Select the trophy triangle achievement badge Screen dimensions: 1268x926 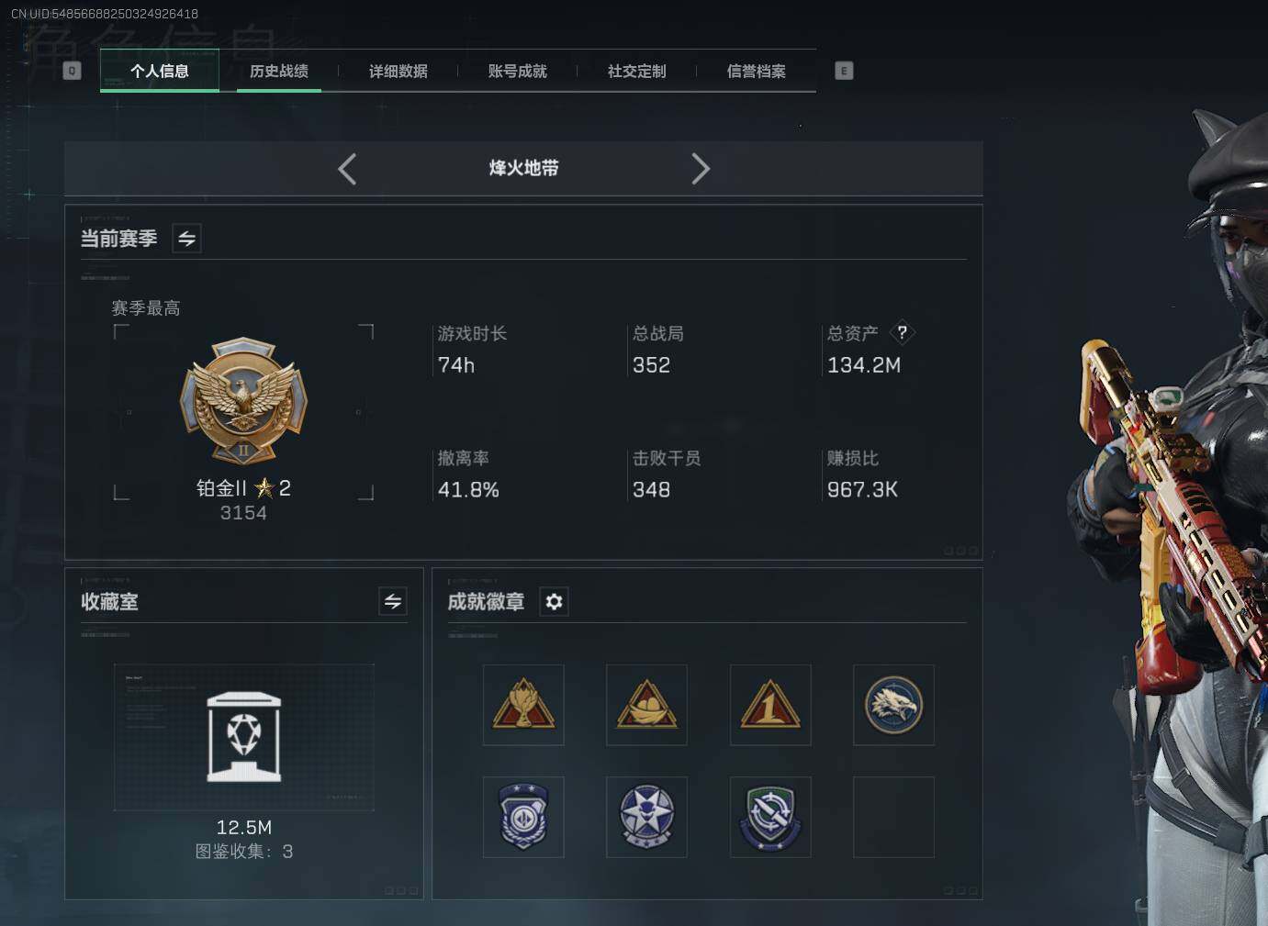pyautogui.click(x=523, y=705)
